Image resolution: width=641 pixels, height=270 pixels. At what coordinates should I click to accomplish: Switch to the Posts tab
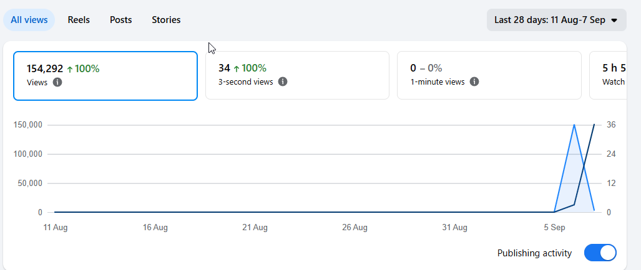tap(121, 20)
